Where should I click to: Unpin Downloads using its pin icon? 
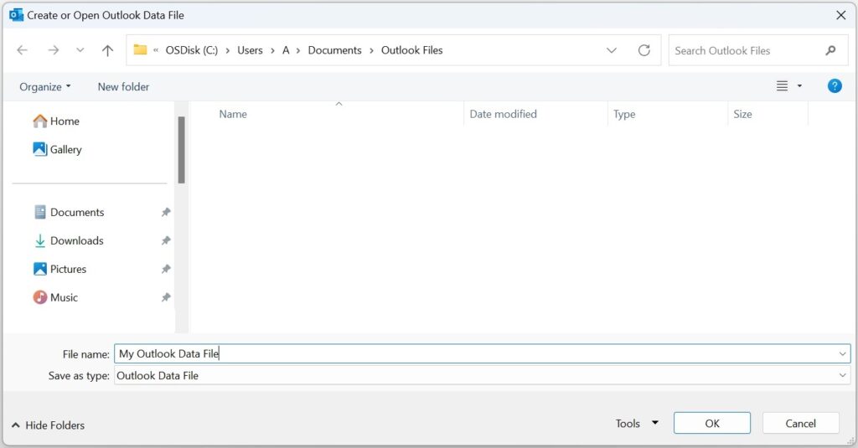coord(166,240)
